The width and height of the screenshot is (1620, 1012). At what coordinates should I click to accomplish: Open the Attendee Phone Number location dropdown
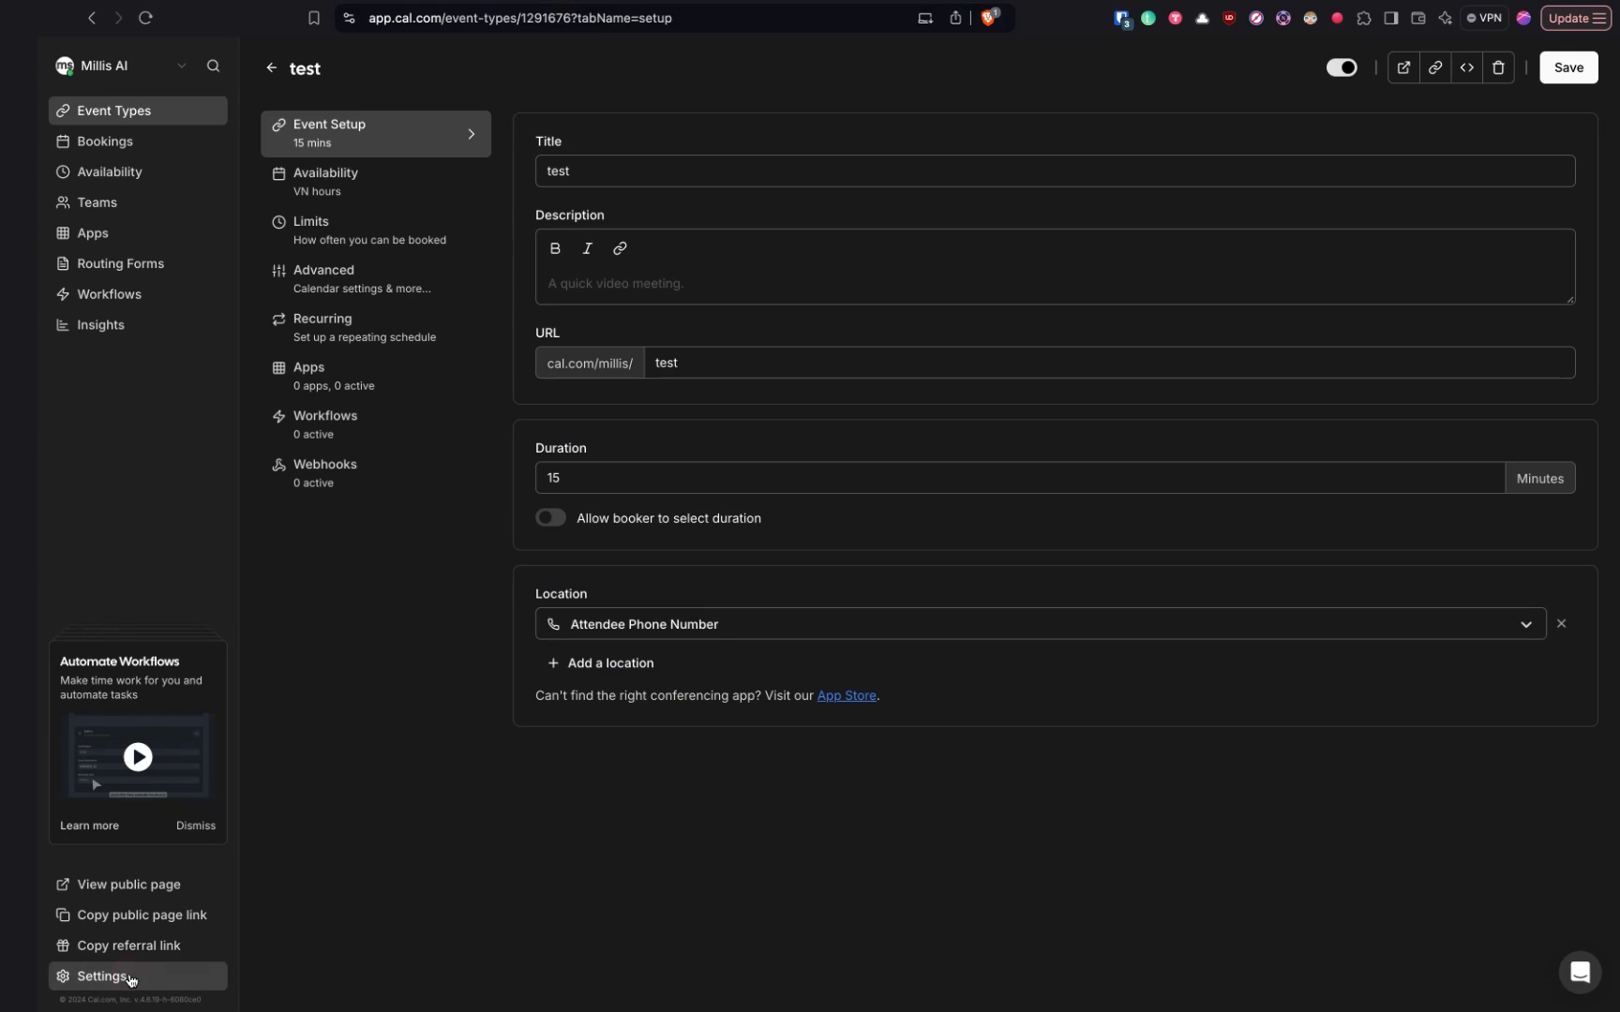[1525, 623]
